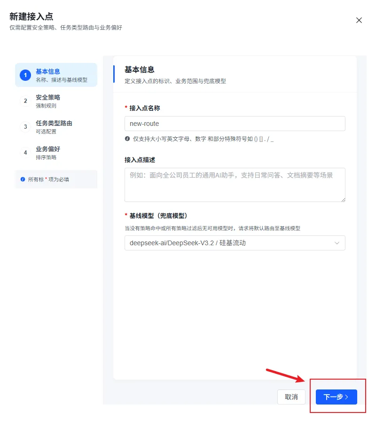Click the blue step number 1 circle
This screenshot has width=376, height=428.
pos(25,75)
